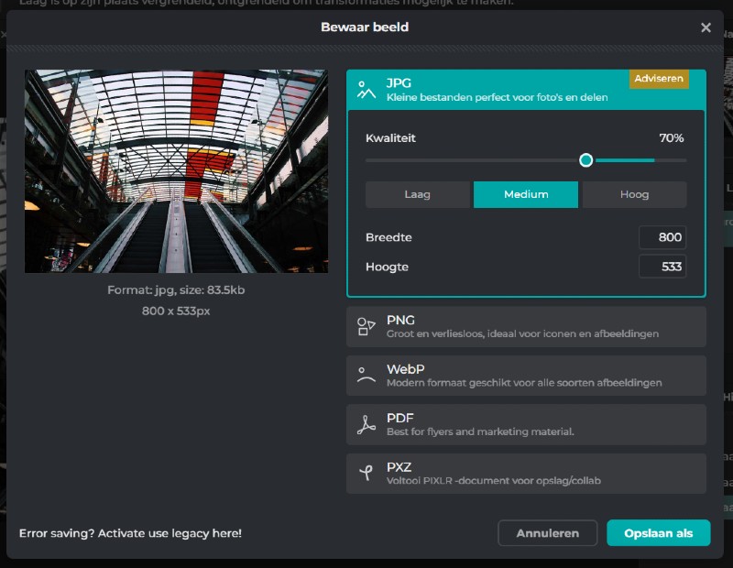The image size is (733, 568).
Task: Expand the PDF format option
Action: click(526, 424)
